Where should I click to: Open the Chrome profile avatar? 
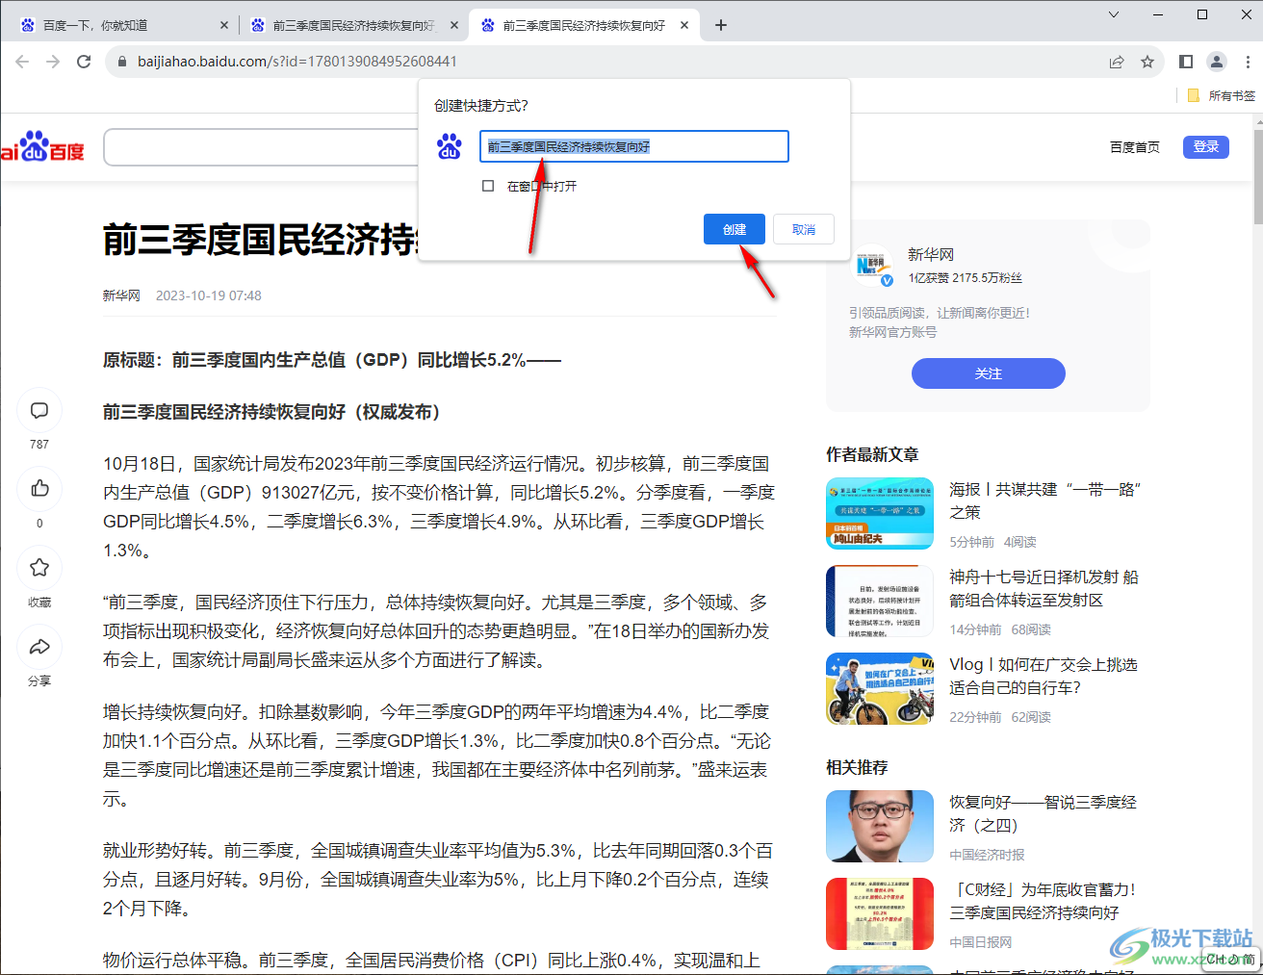[x=1217, y=62]
